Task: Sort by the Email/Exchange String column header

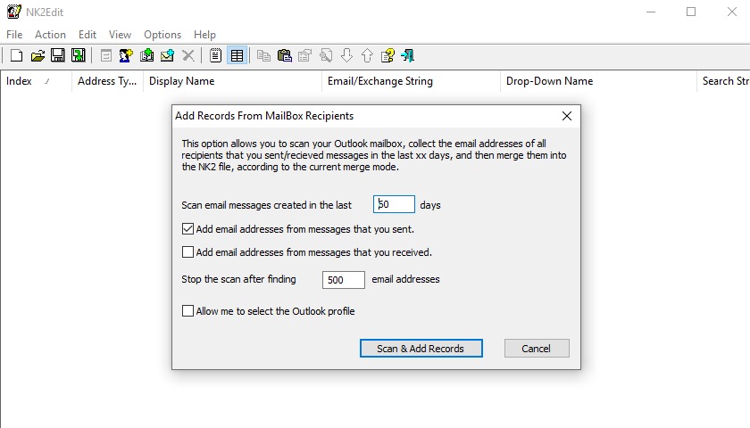Action: (411, 81)
